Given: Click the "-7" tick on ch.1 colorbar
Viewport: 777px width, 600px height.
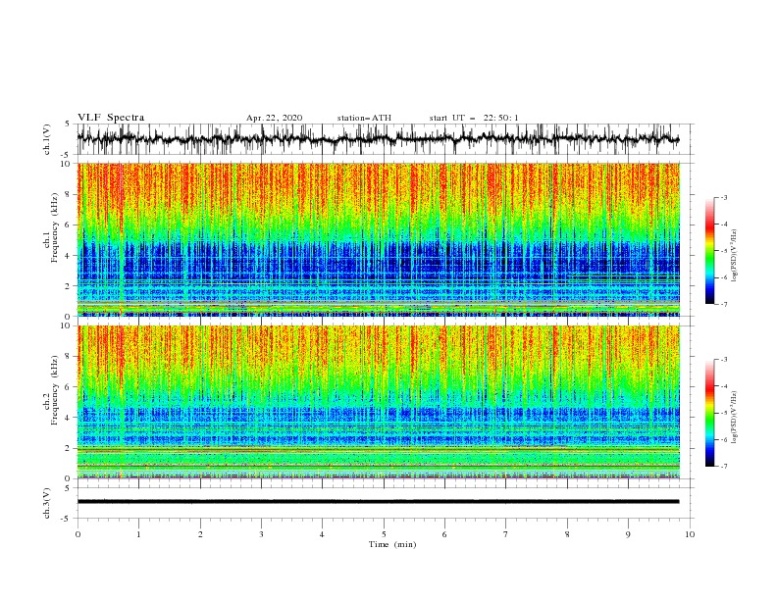Looking at the screenshot, I should [723, 304].
